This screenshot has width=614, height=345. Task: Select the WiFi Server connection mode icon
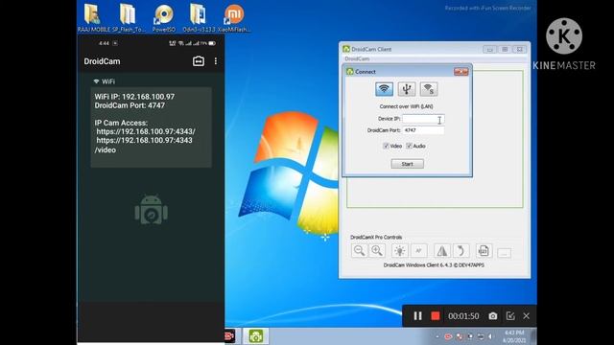click(429, 89)
